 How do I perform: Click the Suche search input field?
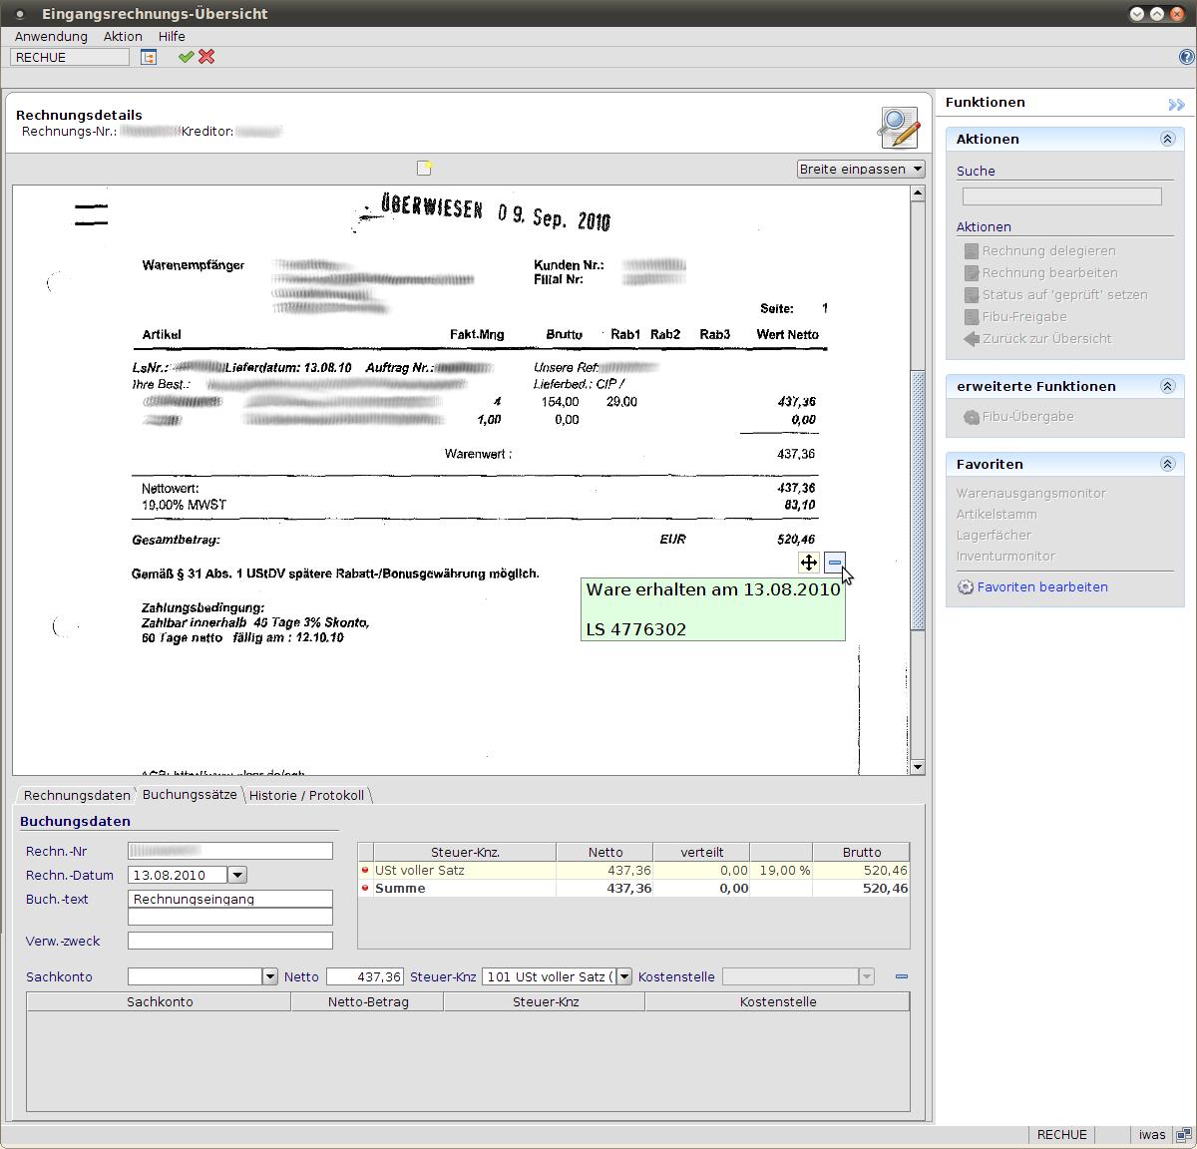tap(1061, 196)
